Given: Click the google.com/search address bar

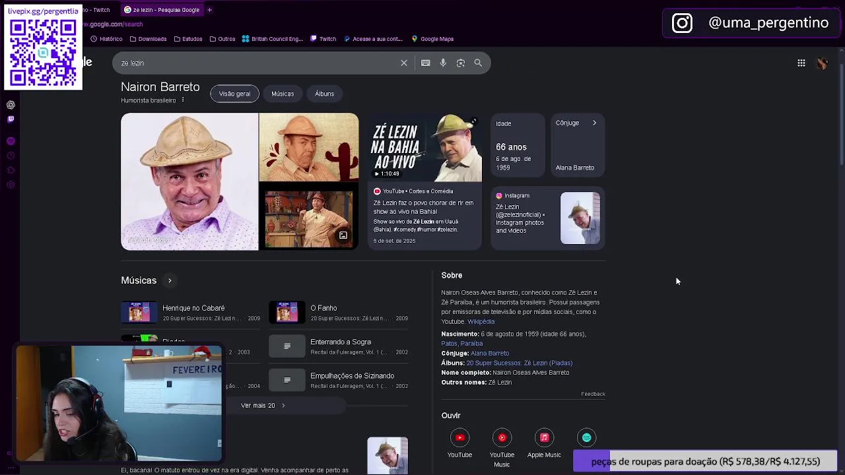Looking at the screenshot, I should pos(114,24).
